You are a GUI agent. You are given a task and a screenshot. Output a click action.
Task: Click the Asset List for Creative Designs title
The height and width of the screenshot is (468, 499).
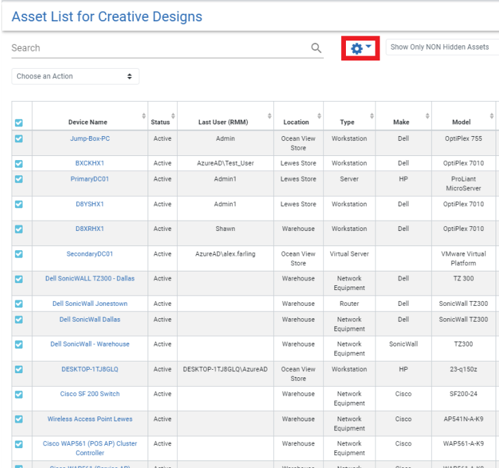pyautogui.click(x=107, y=16)
